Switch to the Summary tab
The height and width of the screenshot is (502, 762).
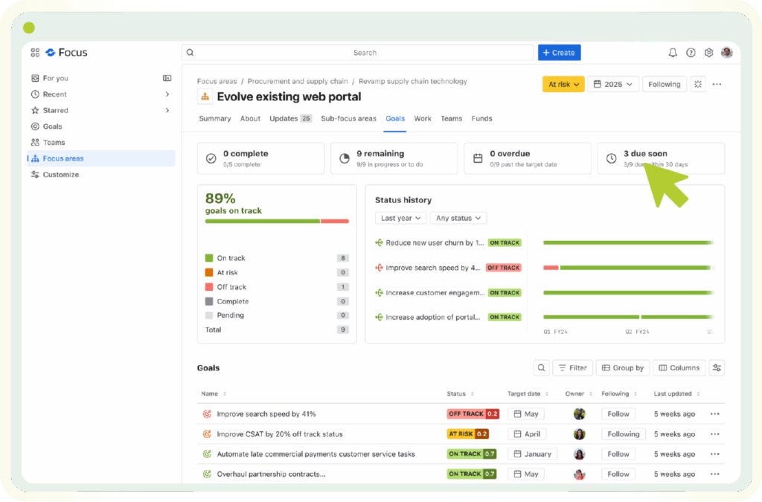tap(215, 118)
